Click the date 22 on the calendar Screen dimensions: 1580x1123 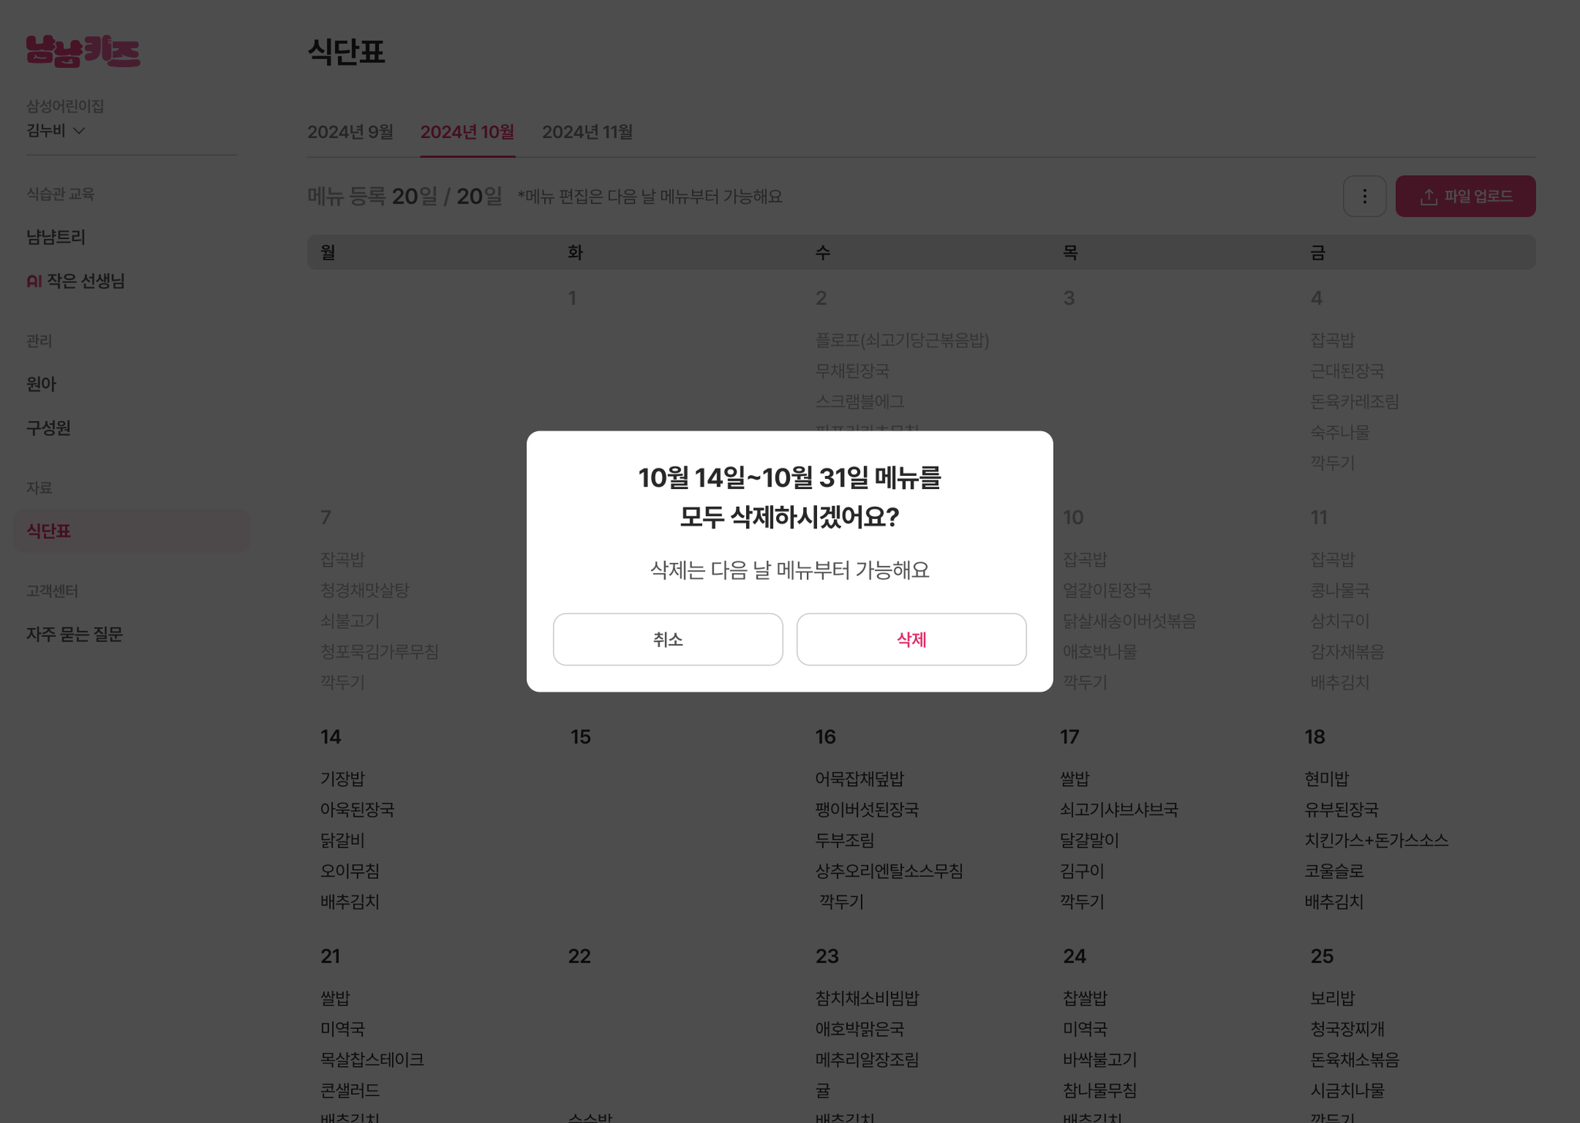point(579,956)
